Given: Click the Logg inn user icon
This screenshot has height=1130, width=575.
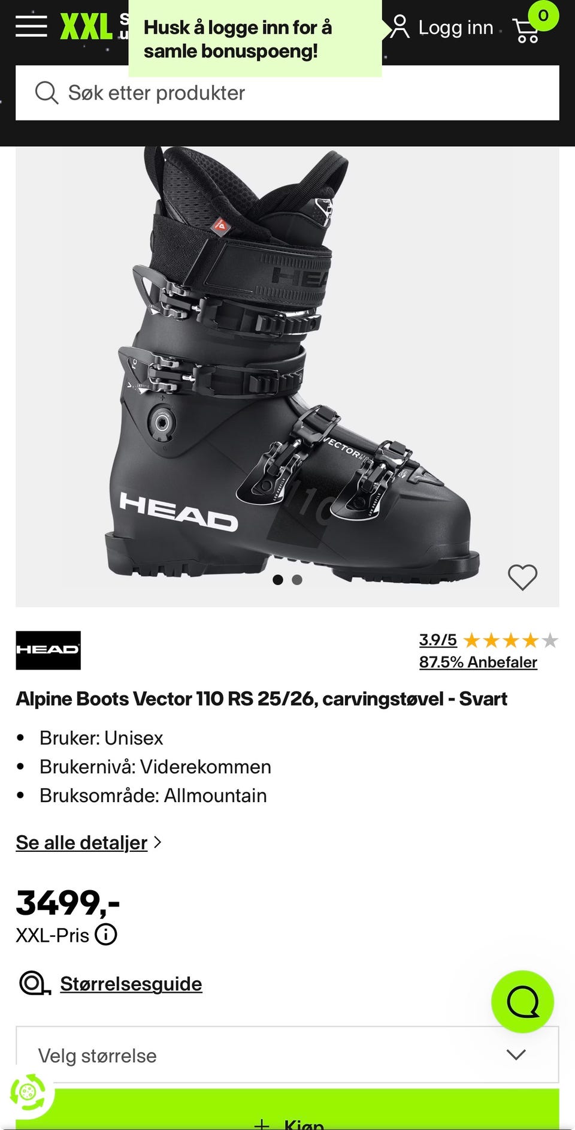Looking at the screenshot, I should pos(400,27).
